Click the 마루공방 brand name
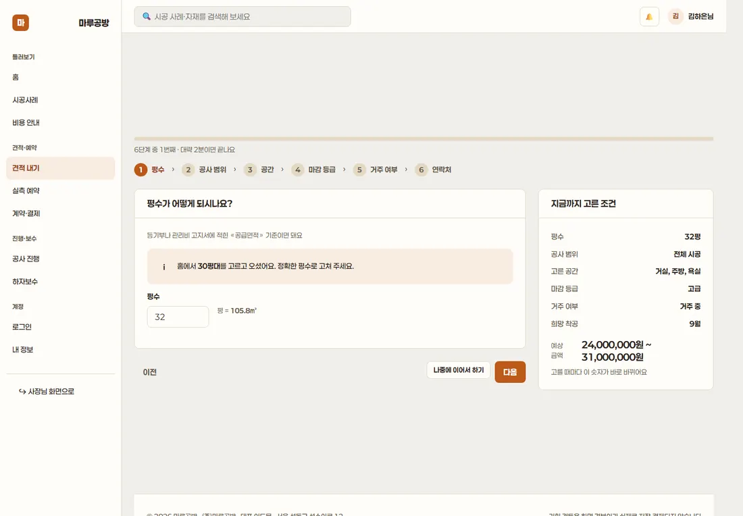The image size is (743, 516). [x=94, y=23]
